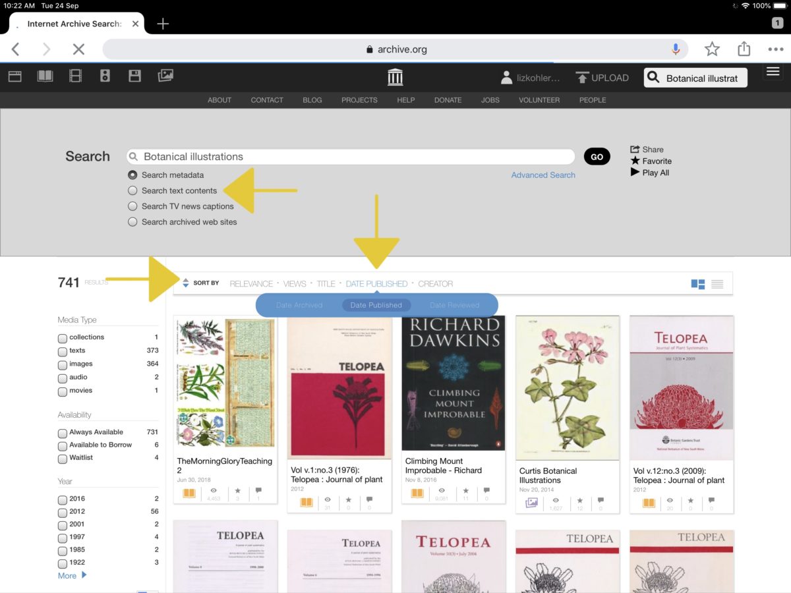Stop loading the page with X button

point(78,49)
